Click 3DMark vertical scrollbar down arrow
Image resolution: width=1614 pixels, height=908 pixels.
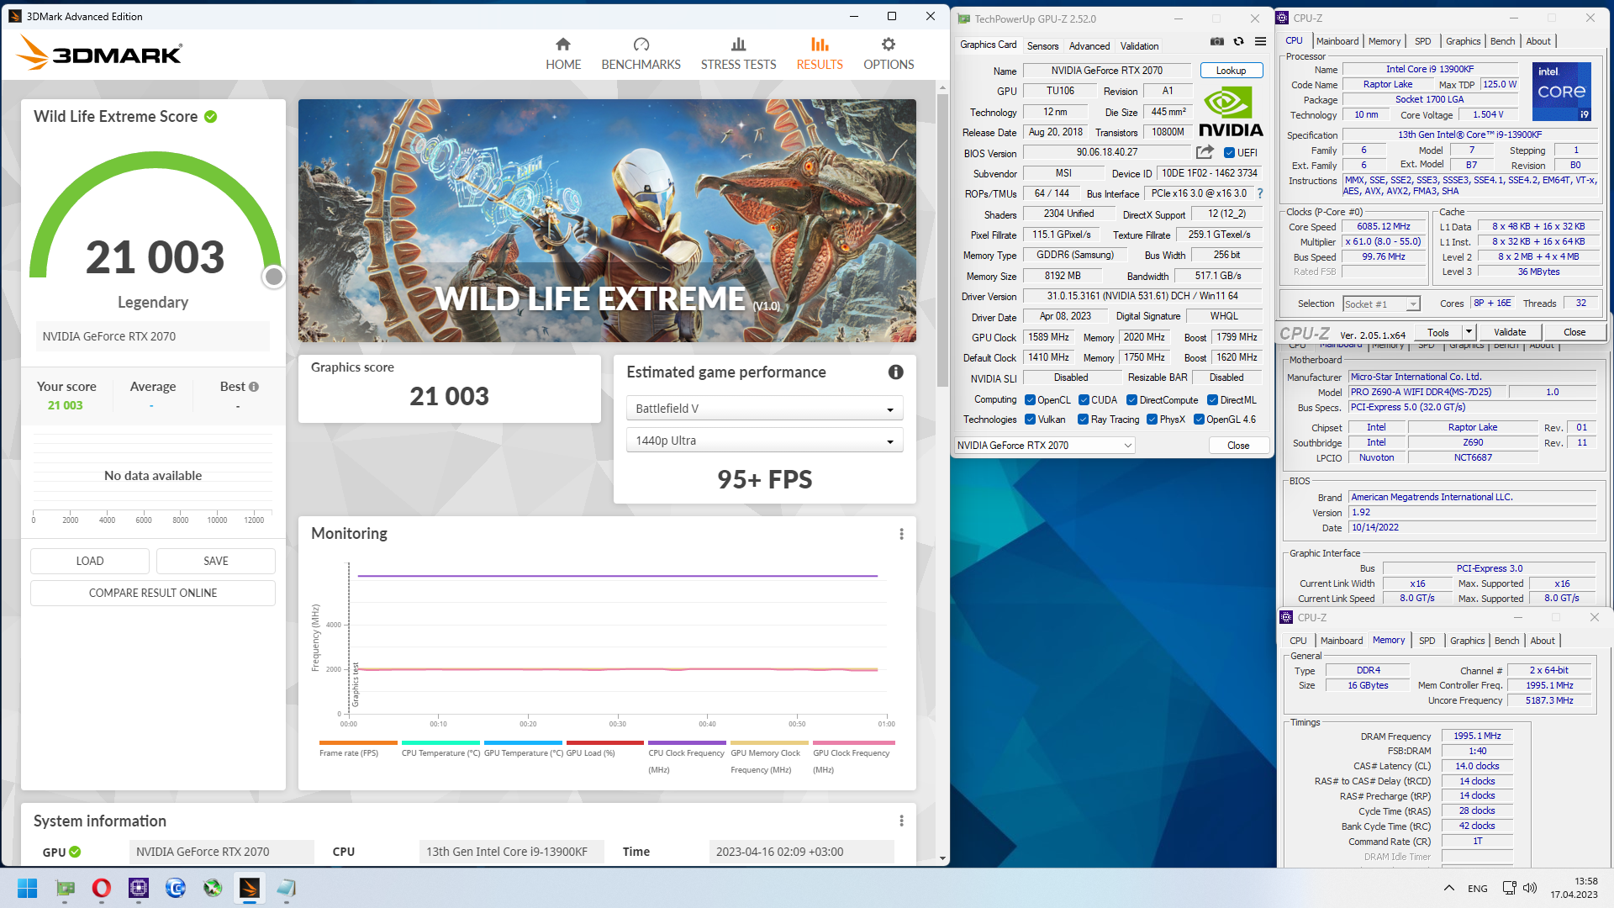click(x=942, y=858)
